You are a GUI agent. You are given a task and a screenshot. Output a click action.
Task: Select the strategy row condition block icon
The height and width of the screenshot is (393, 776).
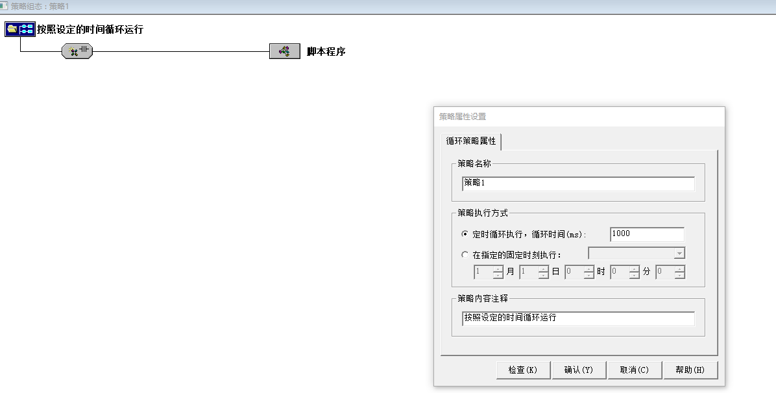(x=77, y=51)
